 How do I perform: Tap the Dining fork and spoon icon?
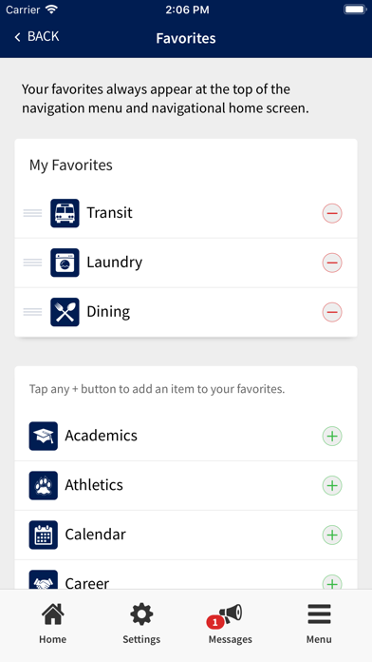tap(65, 312)
